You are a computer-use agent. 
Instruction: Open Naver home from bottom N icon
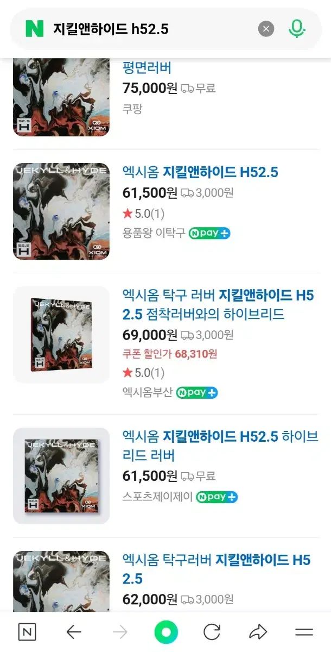(27, 632)
